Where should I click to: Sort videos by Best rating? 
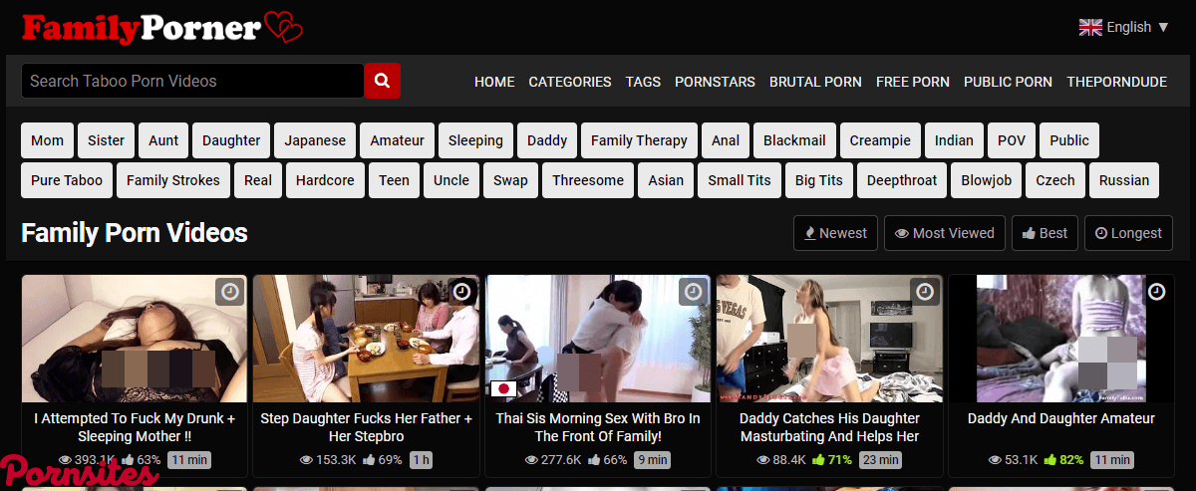[x=1044, y=233]
